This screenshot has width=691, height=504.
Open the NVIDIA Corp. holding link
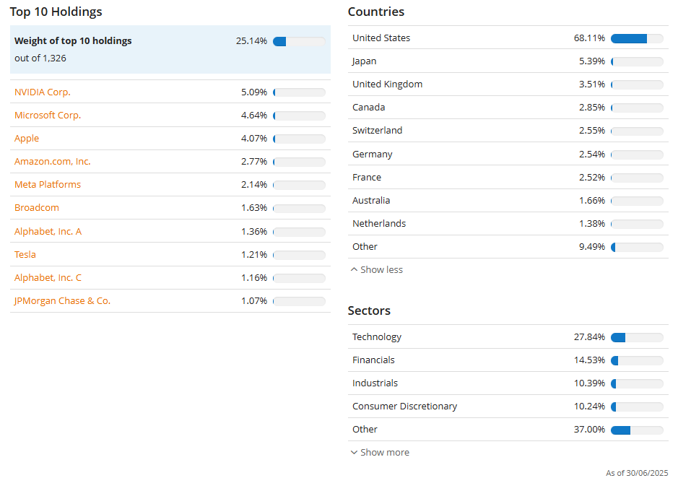[43, 92]
